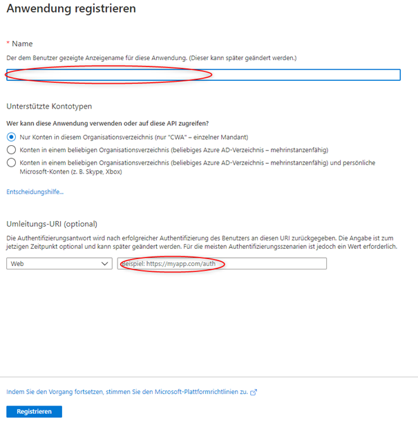Click the 'Anwendung registrieren' page heading
The width and height of the screenshot is (418, 425).
pos(71,10)
